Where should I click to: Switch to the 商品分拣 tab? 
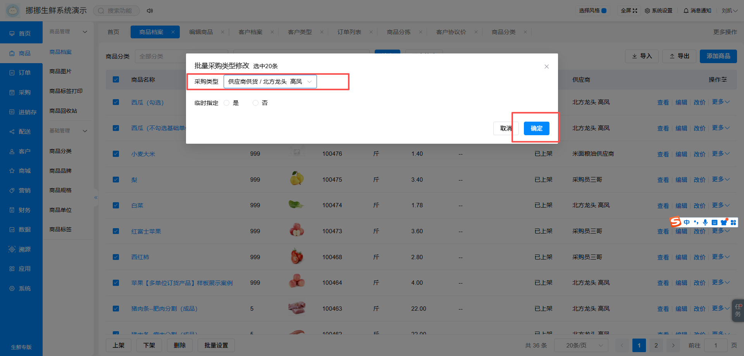pos(399,32)
